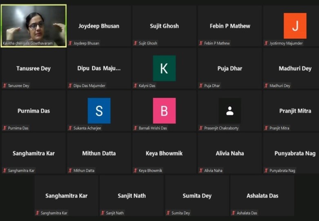Pick the Mithun Datta participant tile
The image size is (319, 221).
99,153
